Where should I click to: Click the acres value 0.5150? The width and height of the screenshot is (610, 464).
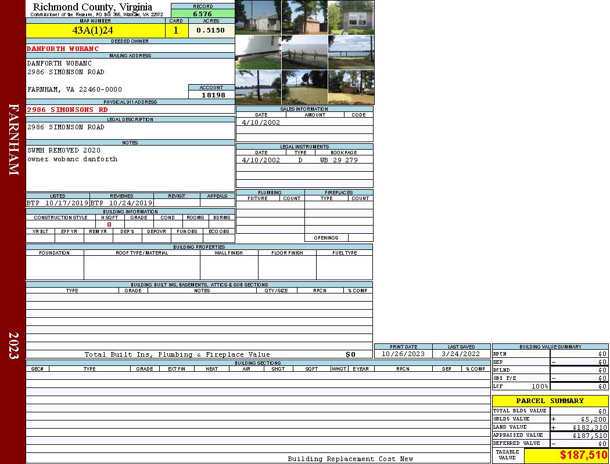pyautogui.click(x=211, y=31)
